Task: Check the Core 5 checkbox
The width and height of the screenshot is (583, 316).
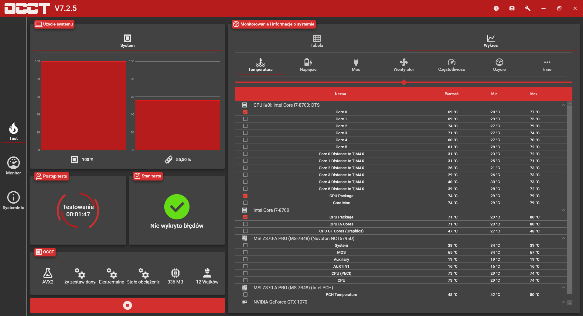Action: point(245,147)
